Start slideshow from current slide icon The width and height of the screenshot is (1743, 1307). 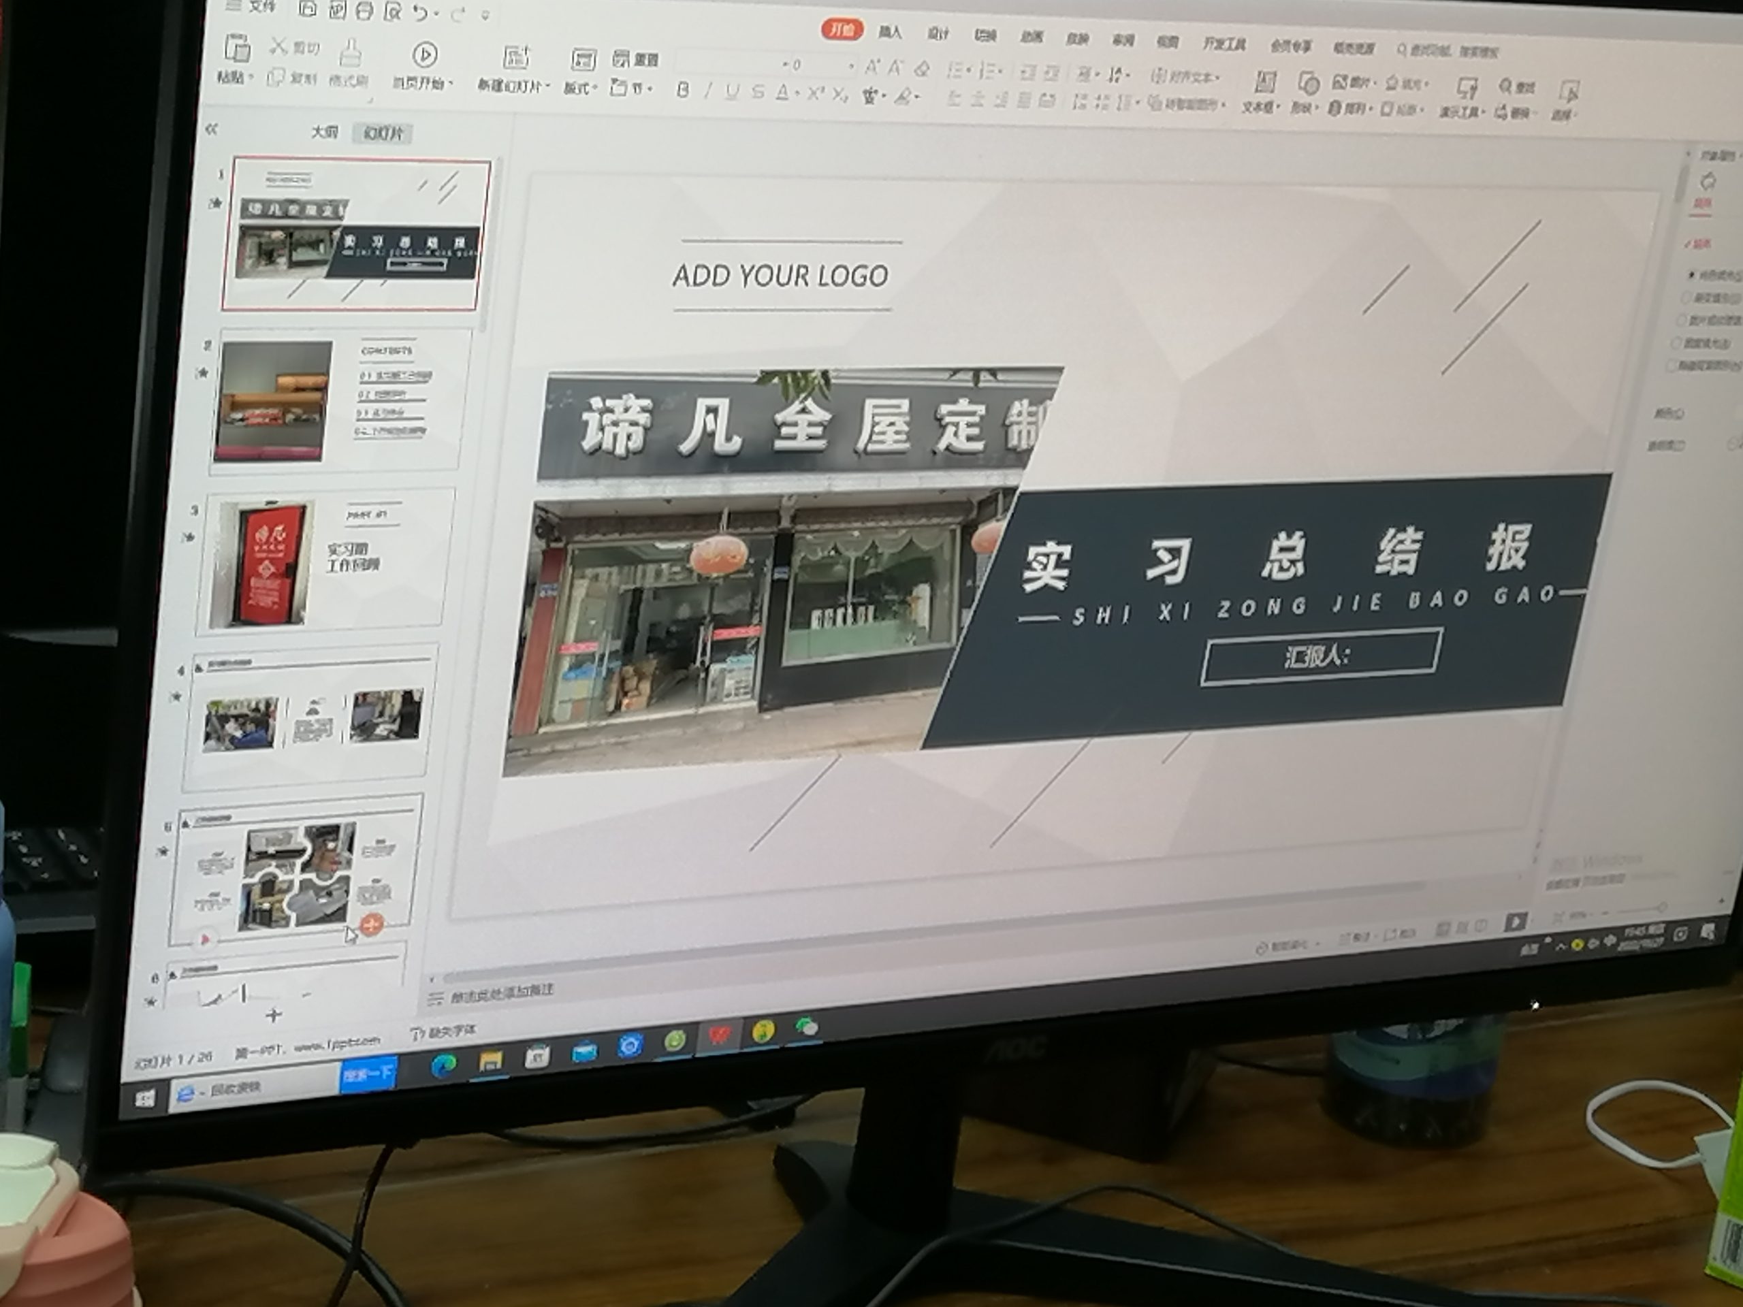click(425, 55)
